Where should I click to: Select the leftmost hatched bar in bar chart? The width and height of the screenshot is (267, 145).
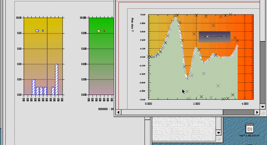tap(33, 87)
